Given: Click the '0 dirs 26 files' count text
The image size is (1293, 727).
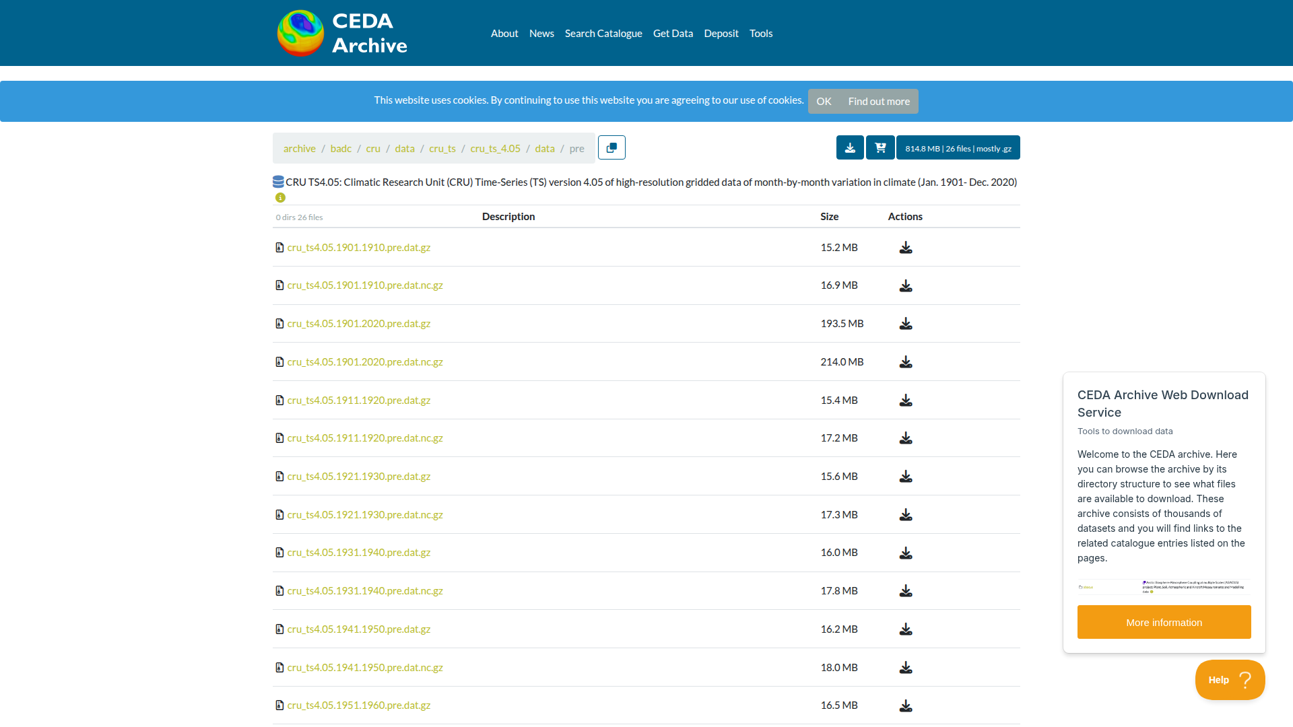Looking at the screenshot, I should (x=299, y=217).
